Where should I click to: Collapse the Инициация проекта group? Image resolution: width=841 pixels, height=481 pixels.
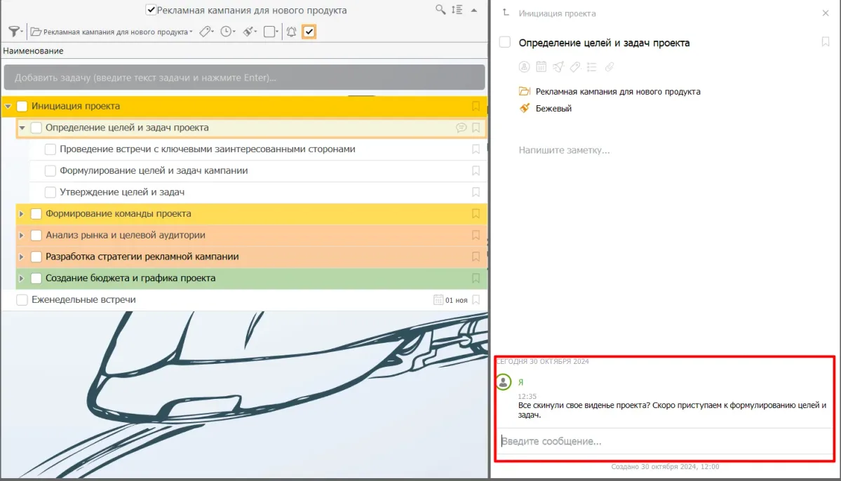point(8,107)
